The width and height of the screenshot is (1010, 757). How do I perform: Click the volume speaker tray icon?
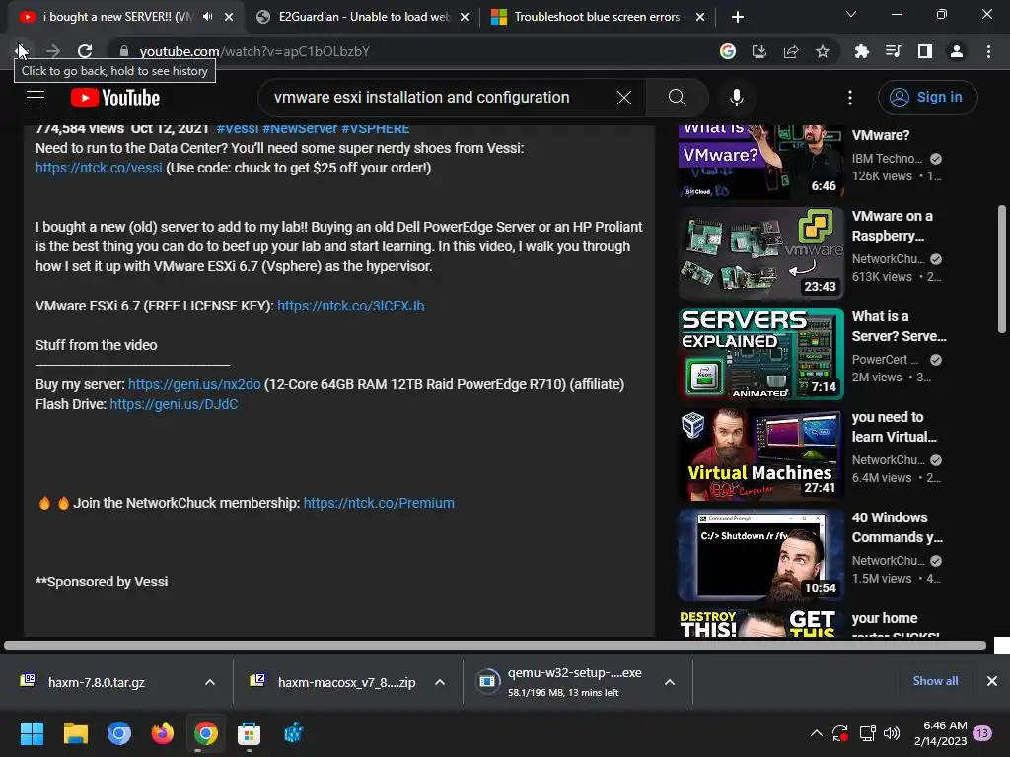[892, 733]
